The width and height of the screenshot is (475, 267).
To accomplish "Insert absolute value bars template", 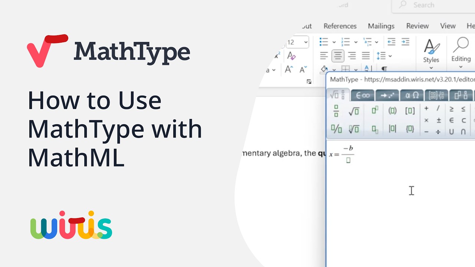I will (x=392, y=129).
